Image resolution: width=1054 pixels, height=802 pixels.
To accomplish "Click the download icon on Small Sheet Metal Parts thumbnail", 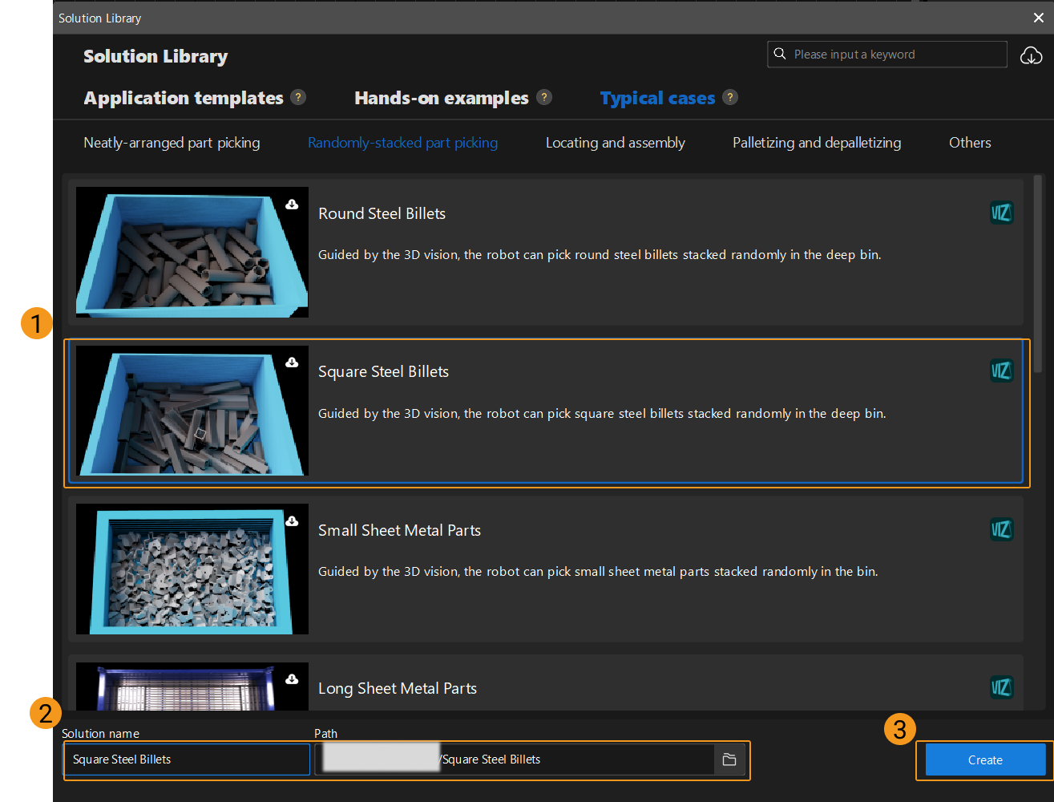I will tap(290, 520).
